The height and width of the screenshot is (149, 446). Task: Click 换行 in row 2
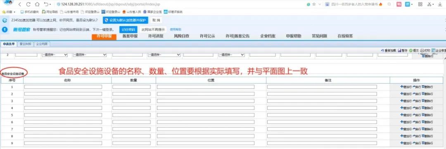coord(416,94)
